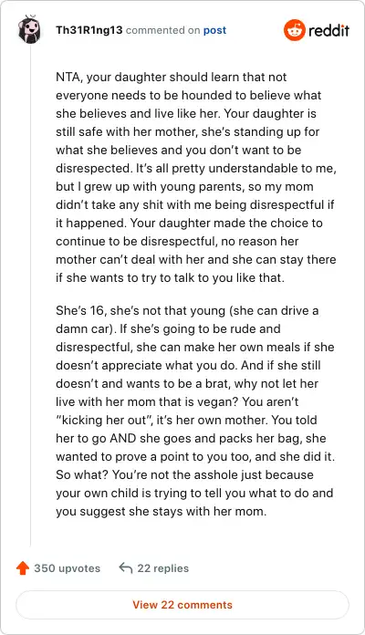
Task: Click the orange upvote arrow icon
Action: 23,567
